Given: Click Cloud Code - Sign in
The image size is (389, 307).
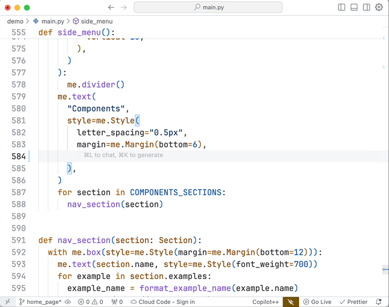Looking at the screenshot, I should (x=163, y=302).
